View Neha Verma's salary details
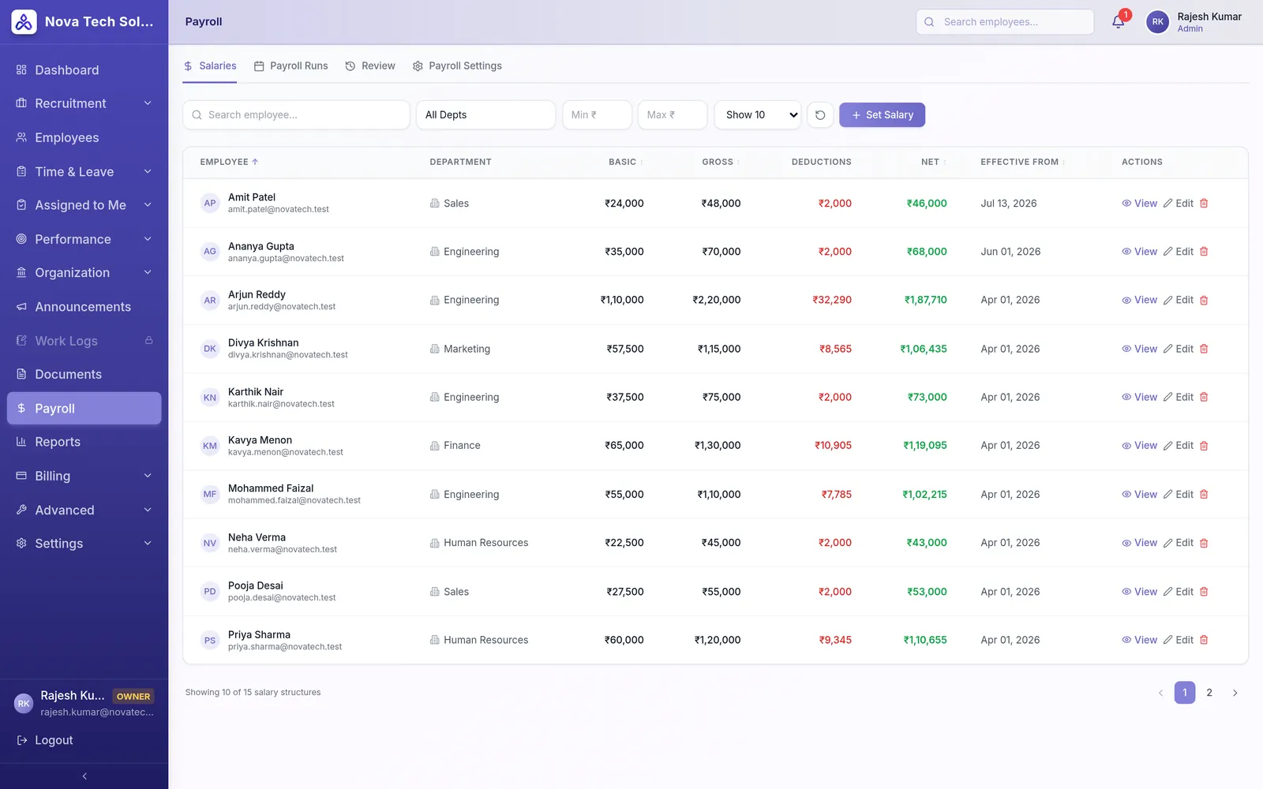Viewport: 1263px width, 789px height. pos(1139,543)
